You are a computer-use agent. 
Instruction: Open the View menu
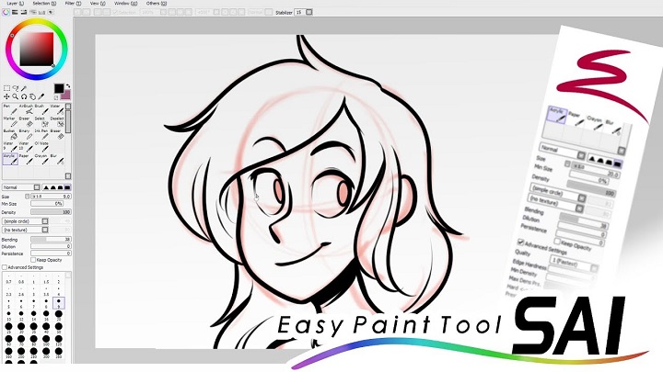click(x=98, y=3)
